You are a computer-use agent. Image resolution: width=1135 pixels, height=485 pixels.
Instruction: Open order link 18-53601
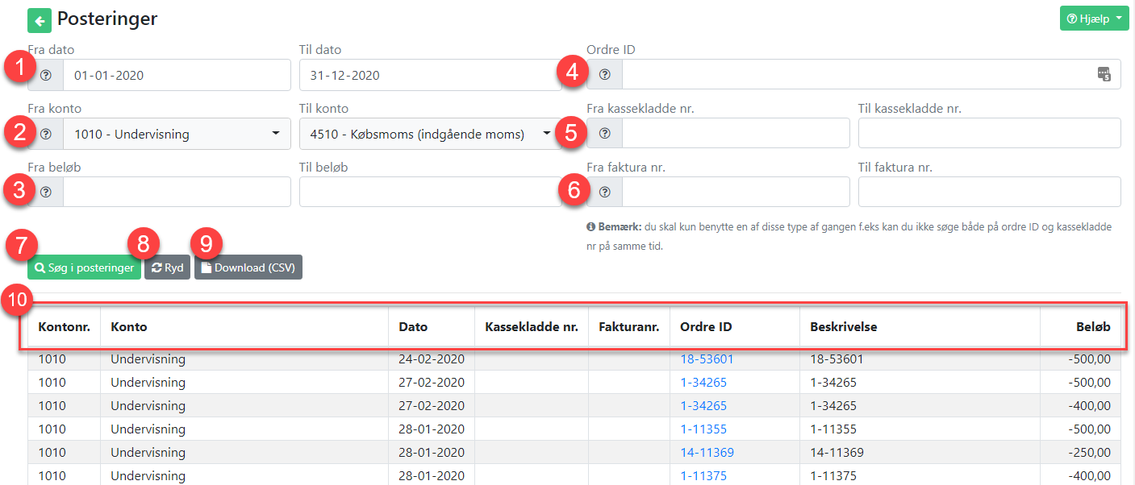pyautogui.click(x=707, y=359)
